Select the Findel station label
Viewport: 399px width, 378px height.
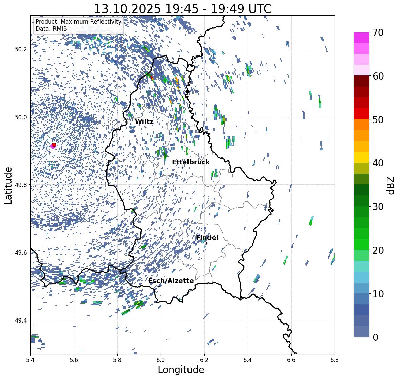207,238
